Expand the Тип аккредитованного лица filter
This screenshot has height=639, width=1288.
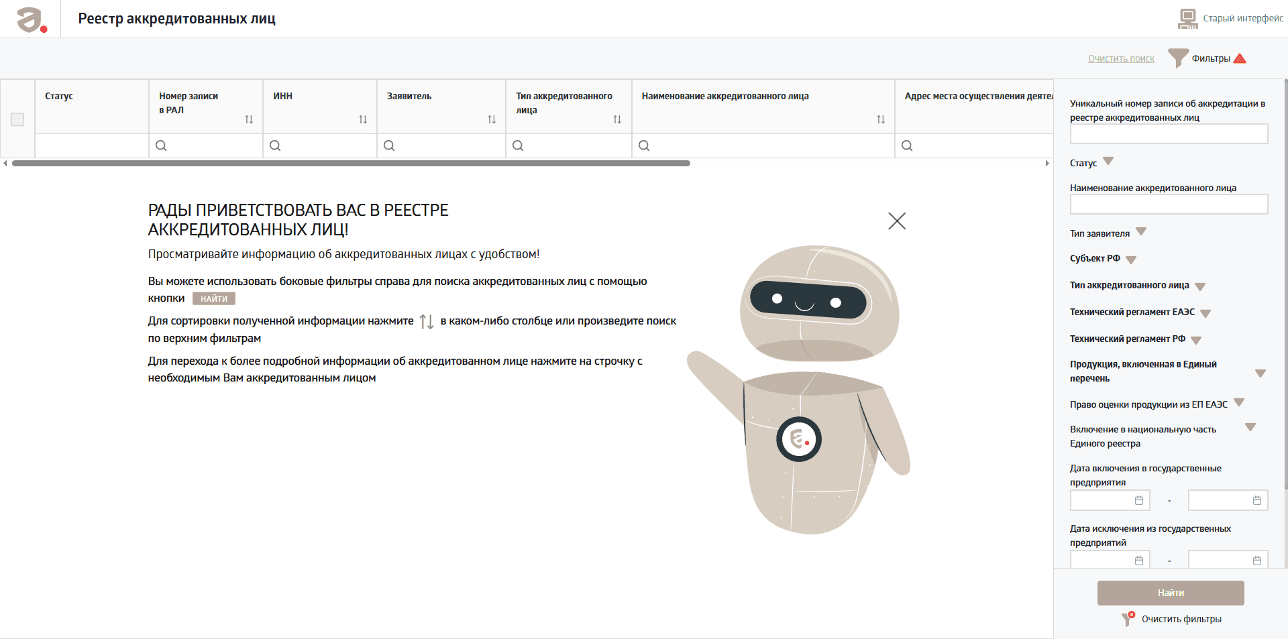click(1200, 286)
